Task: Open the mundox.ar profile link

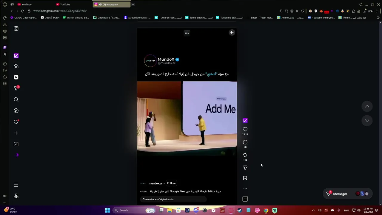Action: click(x=155, y=183)
